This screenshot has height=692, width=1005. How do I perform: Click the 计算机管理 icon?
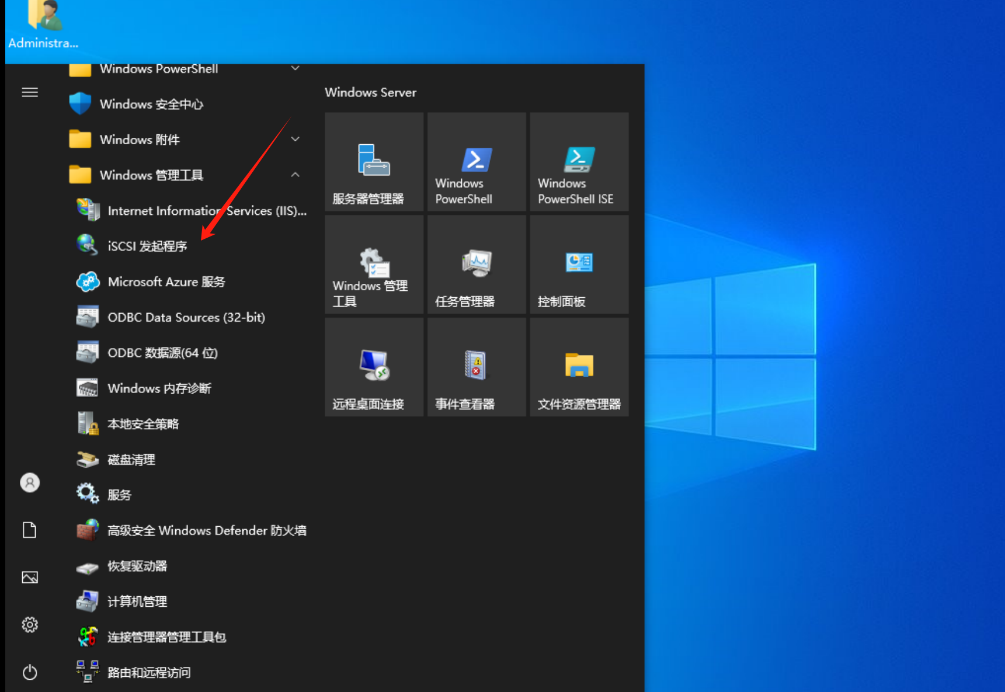(88, 601)
